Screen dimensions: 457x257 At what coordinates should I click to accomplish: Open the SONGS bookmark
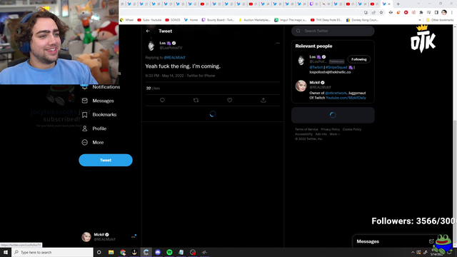pyautogui.click(x=173, y=20)
